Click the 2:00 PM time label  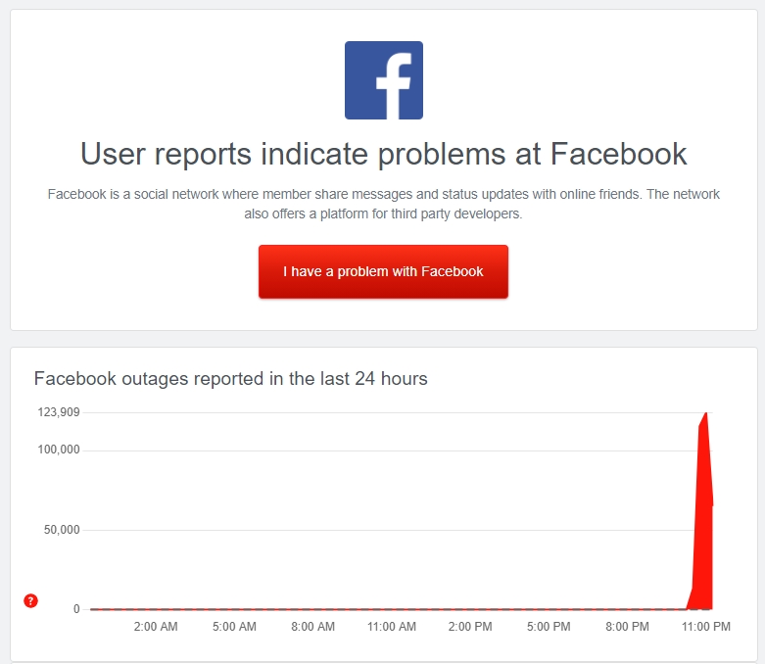tap(470, 627)
